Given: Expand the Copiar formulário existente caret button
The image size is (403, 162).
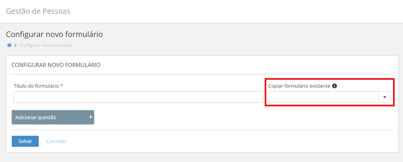Looking at the screenshot, I should click(x=384, y=97).
